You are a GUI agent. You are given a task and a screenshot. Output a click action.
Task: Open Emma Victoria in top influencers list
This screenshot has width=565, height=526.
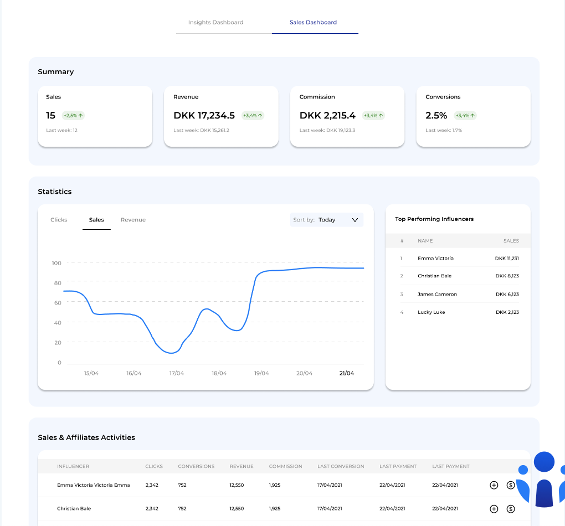[x=435, y=259]
